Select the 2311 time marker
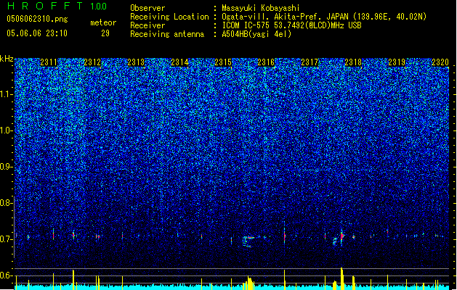Screen dimensions: 457x290 click(49, 62)
